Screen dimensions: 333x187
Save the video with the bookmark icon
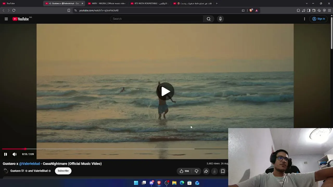[223, 171]
